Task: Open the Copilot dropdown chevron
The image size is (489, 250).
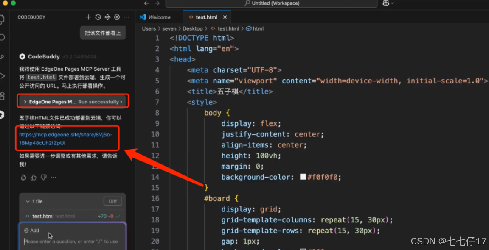Action: [392, 3]
